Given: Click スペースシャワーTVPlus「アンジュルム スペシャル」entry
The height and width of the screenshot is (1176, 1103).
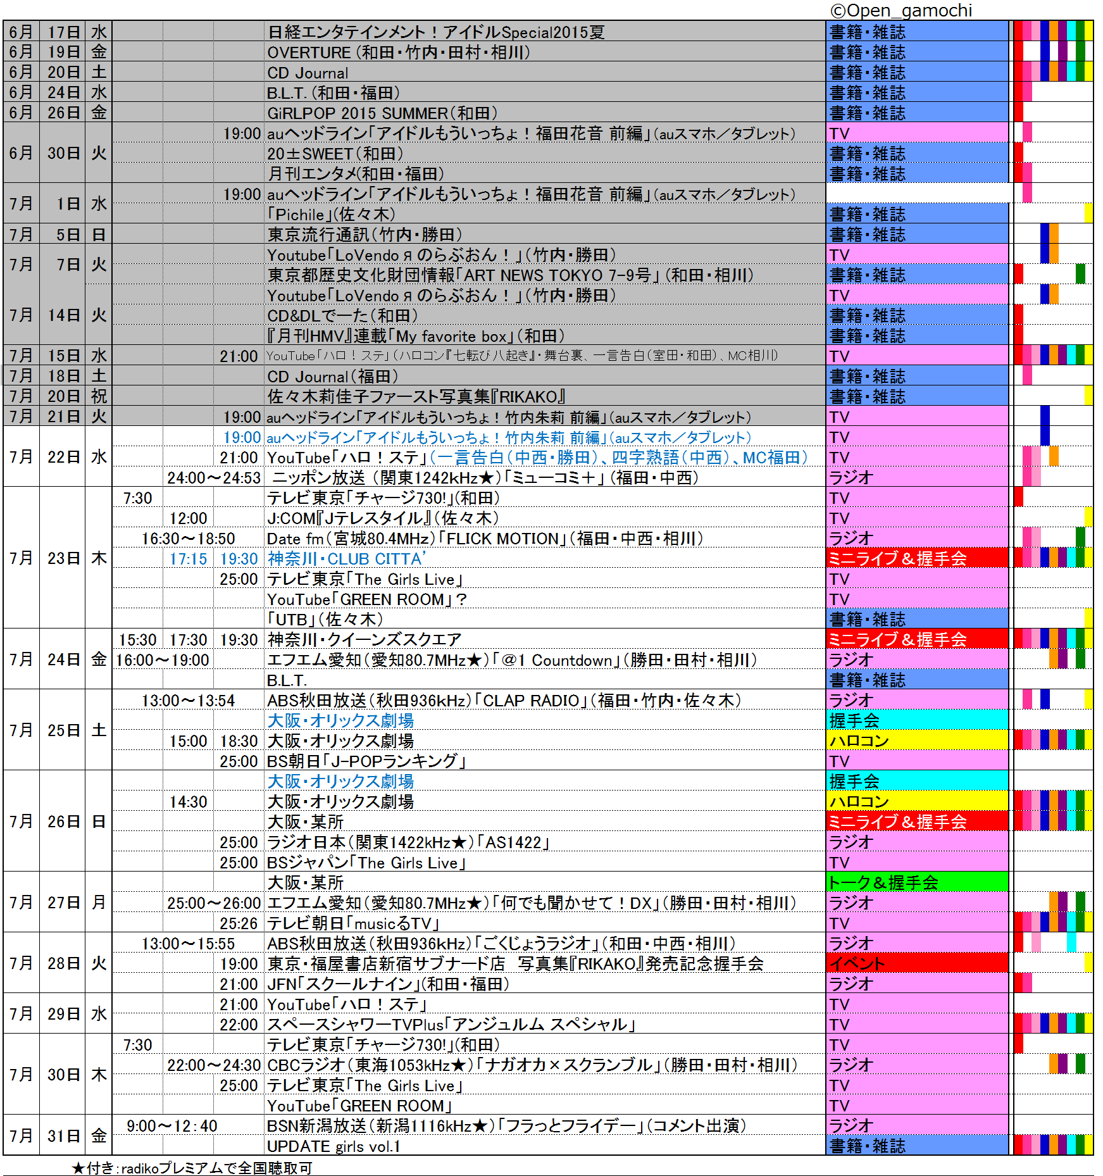Looking at the screenshot, I should (452, 1025).
